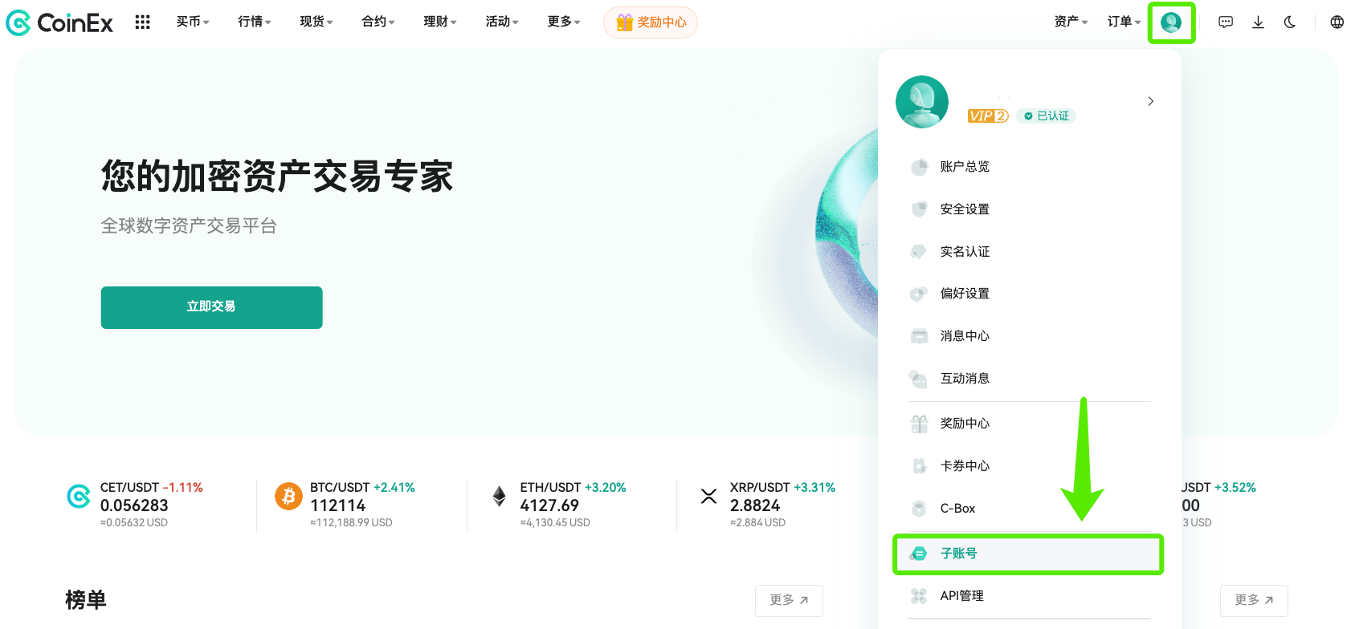The height and width of the screenshot is (629, 1351).
Task: Click the 安全设置 shield icon
Action: (919, 209)
